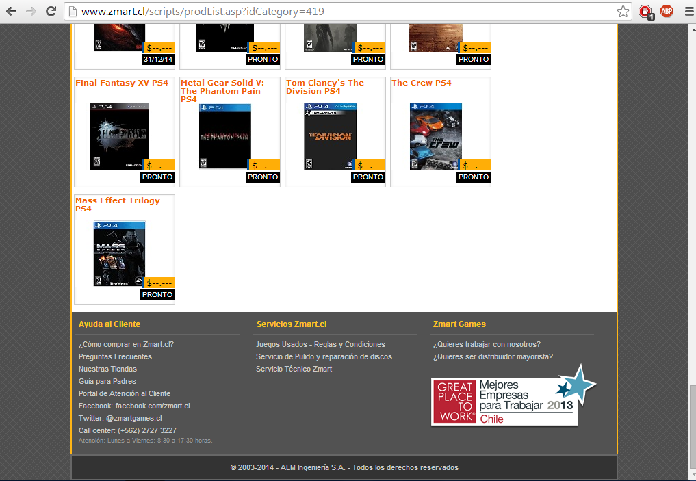
Task: Click the scrollbar up arrow
Action: (693, 29)
